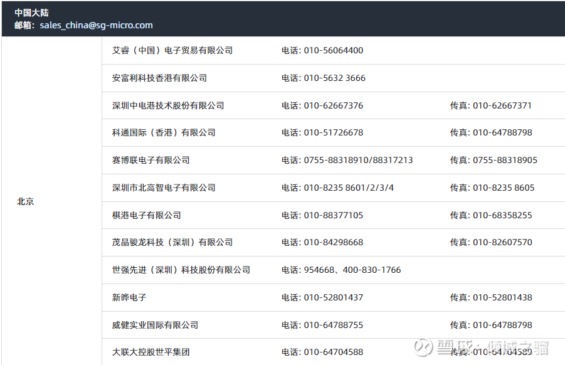Click phone number 010-5632 3666
The image size is (565, 365).
334,78
